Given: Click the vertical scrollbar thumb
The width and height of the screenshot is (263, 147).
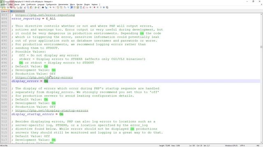Looking at the screenshot, I should 261,47.
